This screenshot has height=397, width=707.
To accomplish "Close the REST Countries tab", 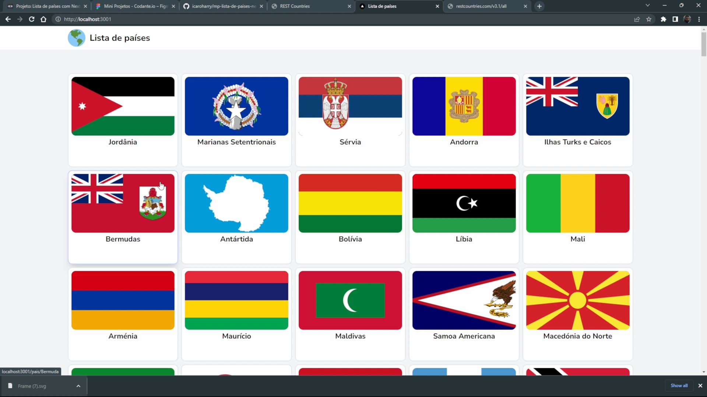I will pos(349,6).
